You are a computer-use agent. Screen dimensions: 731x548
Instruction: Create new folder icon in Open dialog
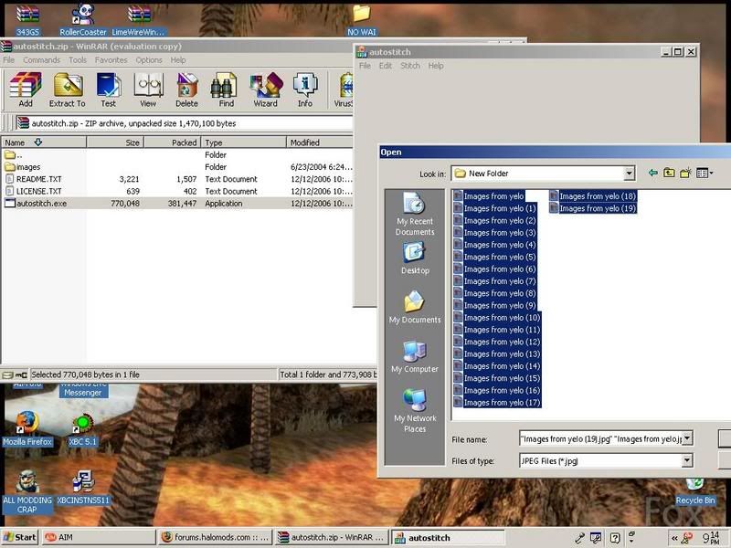click(685, 173)
